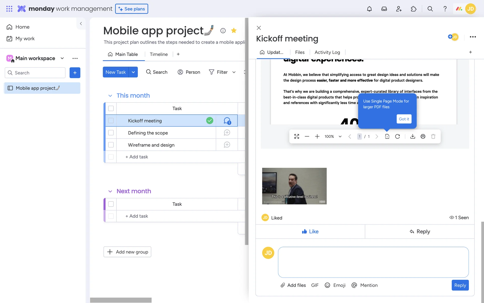
Task: Enter PDF fullscreen mode
Action: (297, 136)
